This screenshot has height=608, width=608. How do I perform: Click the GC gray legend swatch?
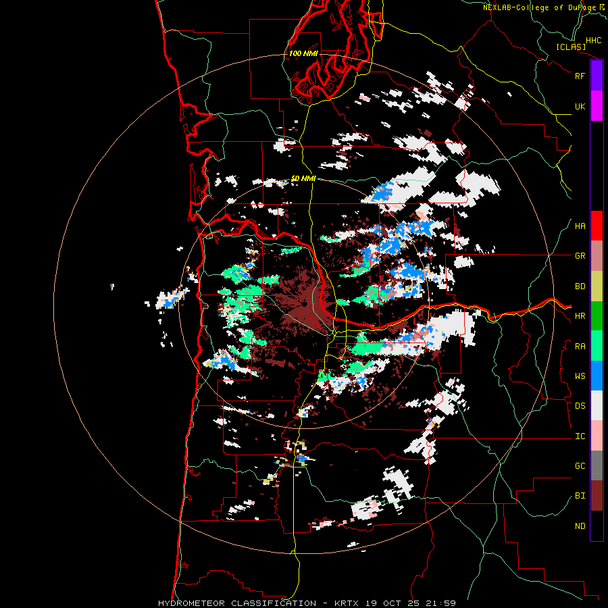coord(597,465)
